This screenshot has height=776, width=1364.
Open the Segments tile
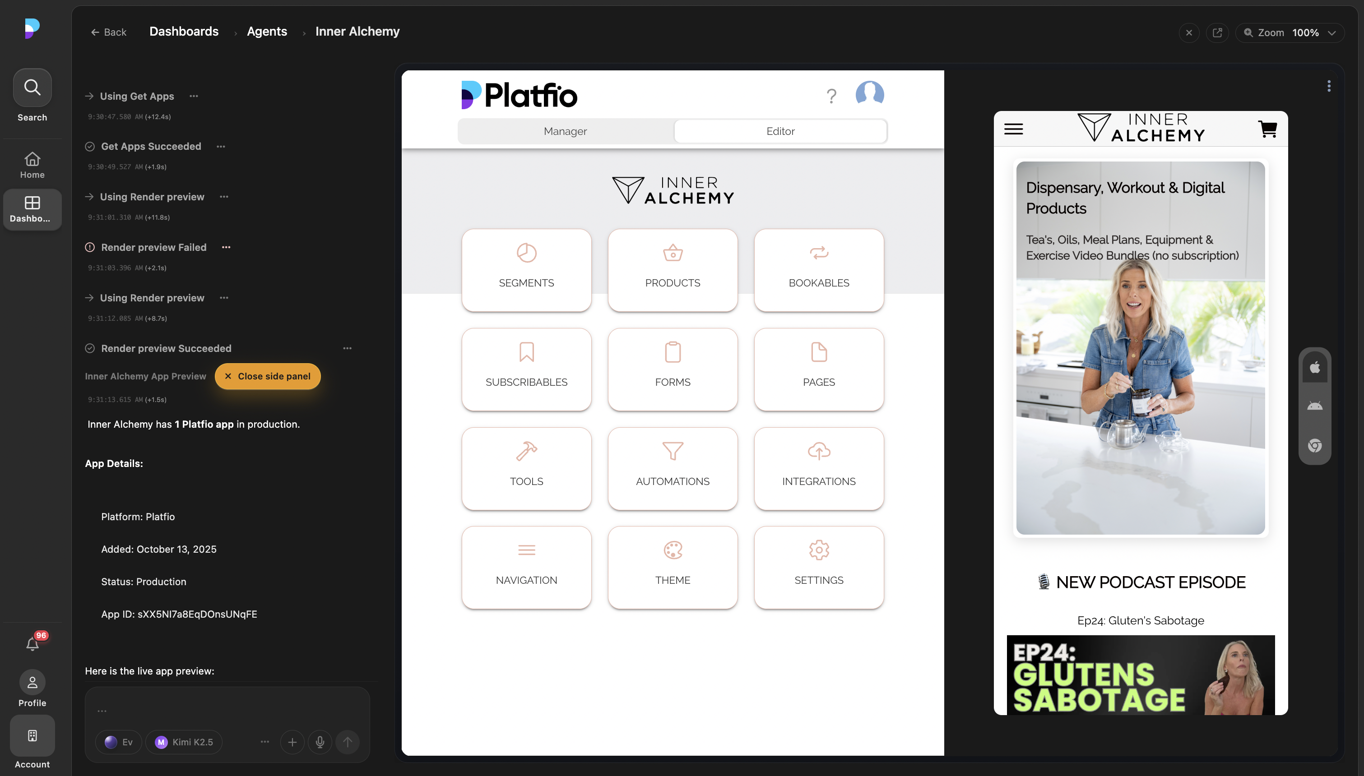526,270
